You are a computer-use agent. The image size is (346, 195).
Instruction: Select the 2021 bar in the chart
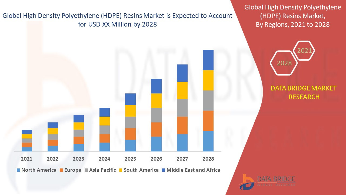(x=27, y=140)
